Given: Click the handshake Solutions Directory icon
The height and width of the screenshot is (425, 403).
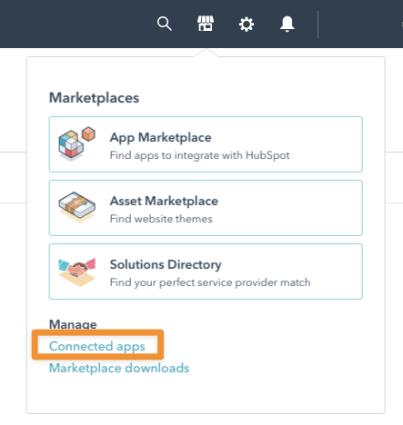Looking at the screenshot, I should click(x=77, y=272).
